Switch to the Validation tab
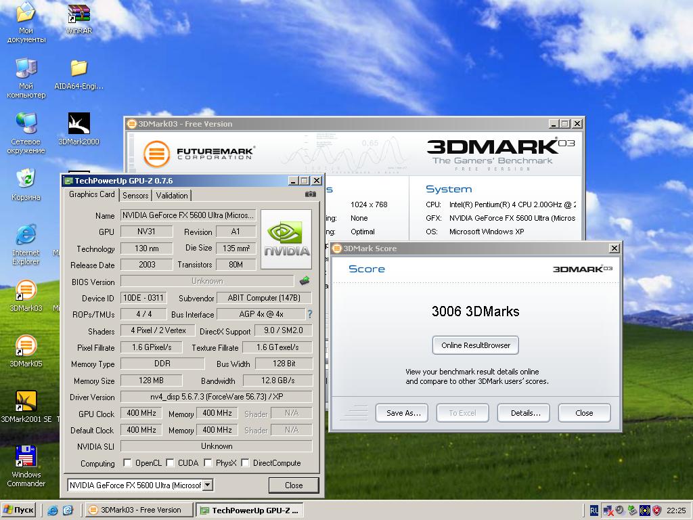693x520 pixels. click(172, 196)
